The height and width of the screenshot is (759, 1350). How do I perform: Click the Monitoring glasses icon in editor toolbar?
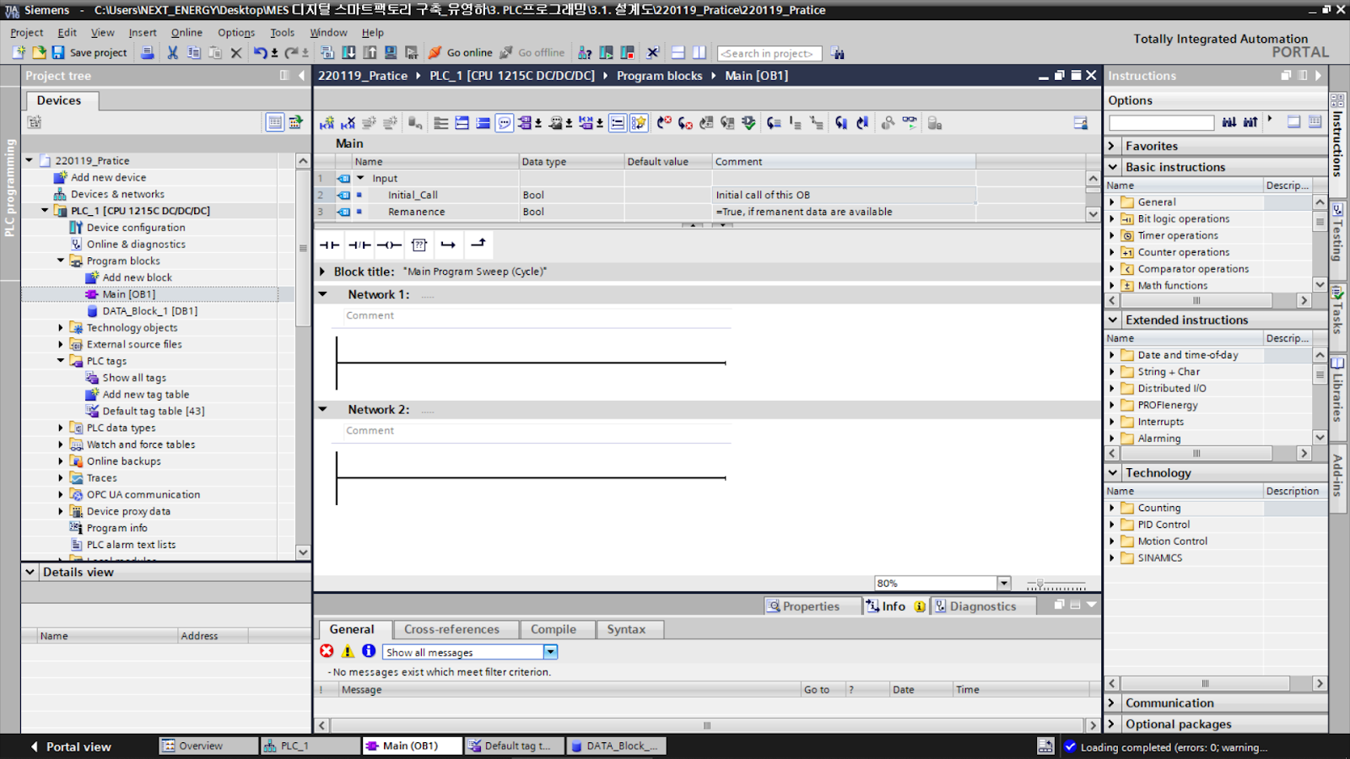[910, 123]
